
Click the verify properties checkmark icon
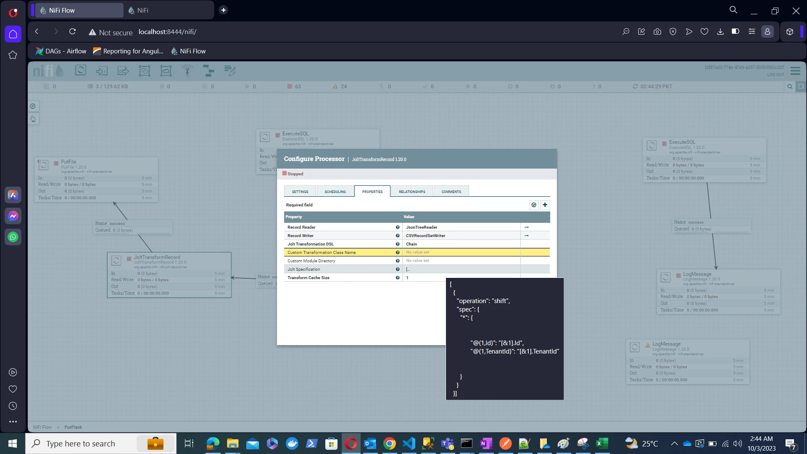(534, 205)
